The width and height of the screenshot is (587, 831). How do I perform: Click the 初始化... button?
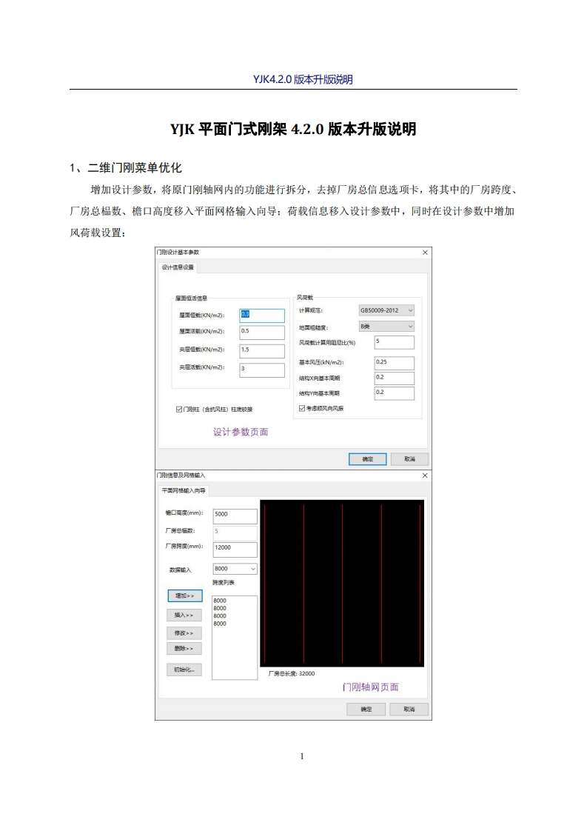click(x=184, y=670)
